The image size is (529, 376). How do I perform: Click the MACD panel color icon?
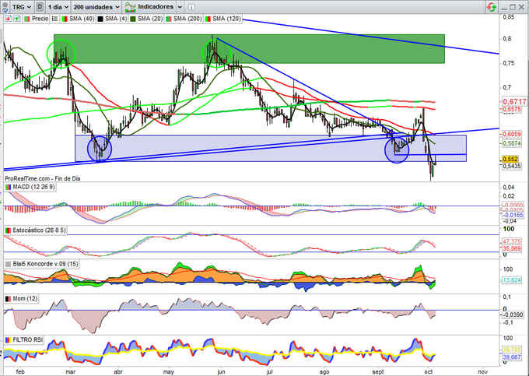click(x=8, y=187)
